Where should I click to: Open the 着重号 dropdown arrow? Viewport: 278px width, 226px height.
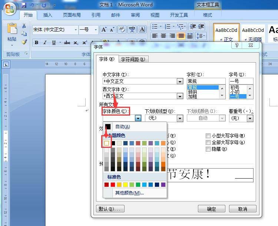pos(250,118)
